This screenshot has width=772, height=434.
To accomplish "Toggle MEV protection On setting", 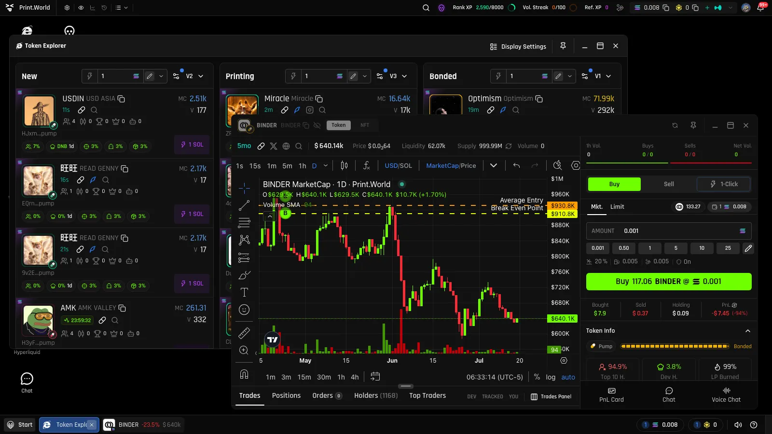I will (684, 262).
